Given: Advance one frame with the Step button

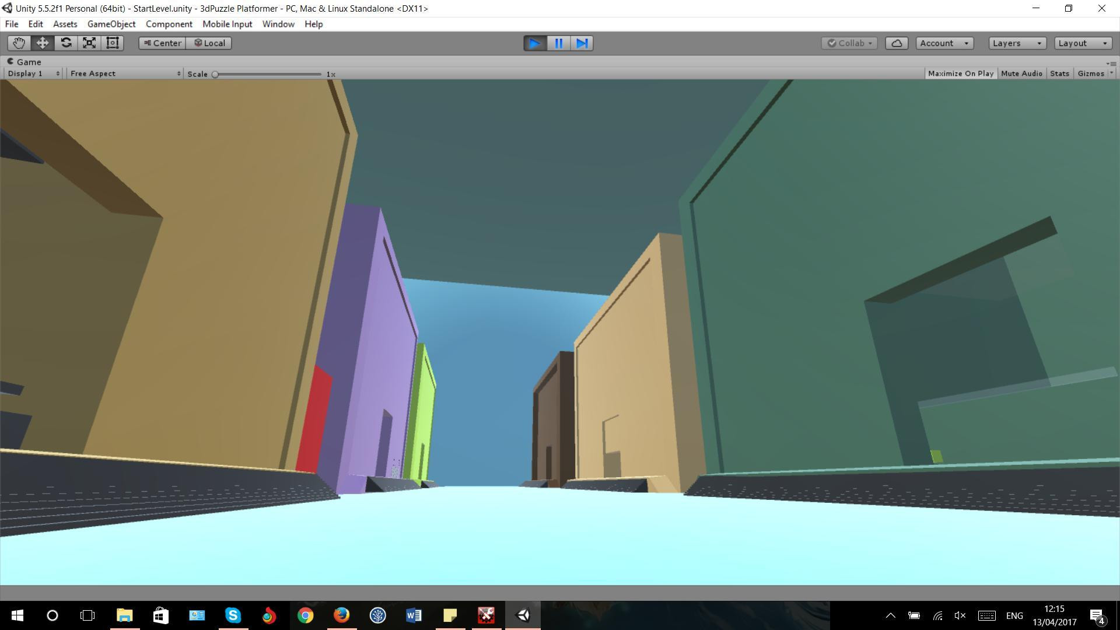Looking at the screenshot, I should click(x=582, y=43).
